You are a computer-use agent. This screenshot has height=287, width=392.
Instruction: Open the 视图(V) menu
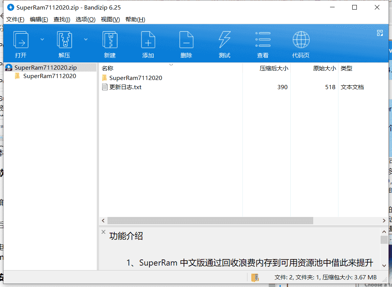[110, 19]
